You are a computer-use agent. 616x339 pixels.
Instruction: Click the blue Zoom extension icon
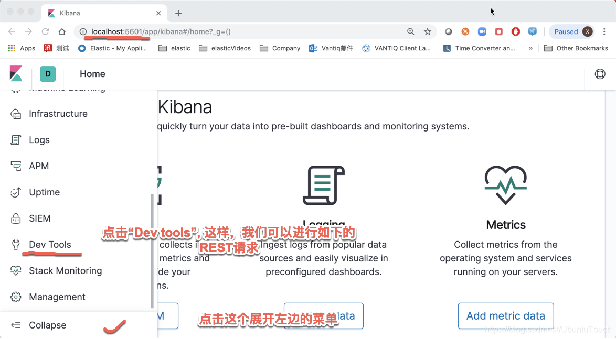tap(482, 31)
